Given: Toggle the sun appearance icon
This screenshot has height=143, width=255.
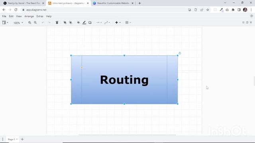Looking at the screenshot, I should coord(251,16).
